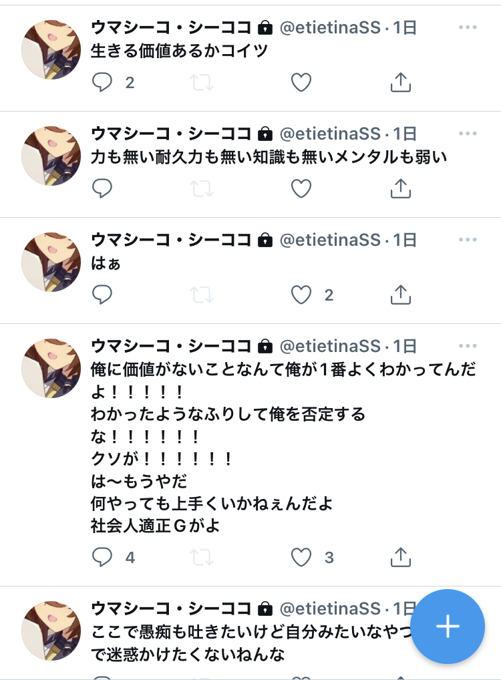Viewport: 501px width, 680px height.
Task: Reply to the tweet about 耐久力も無い
Action: [x=102, y=188]
